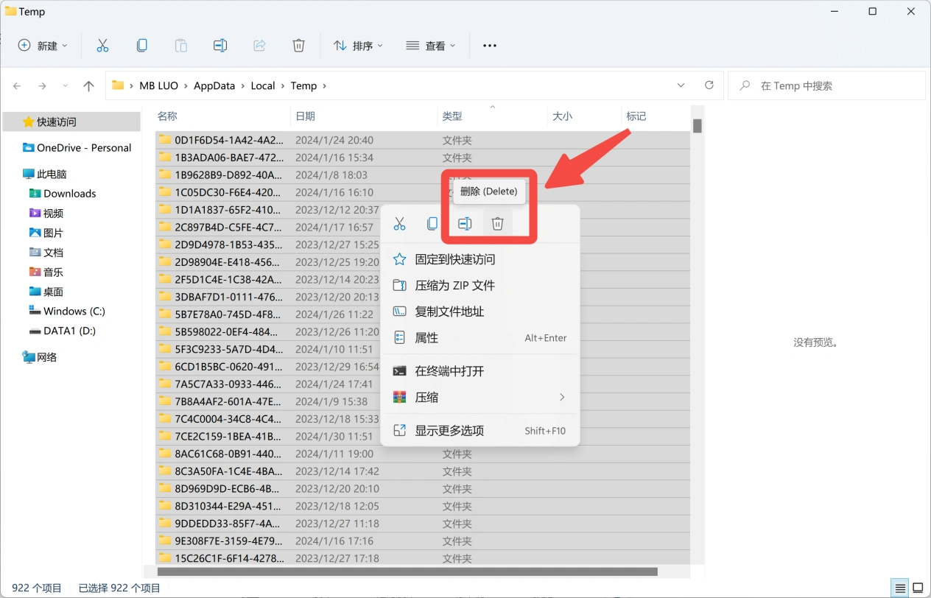Switch to large thumbnails view in the status bar
931x598 pixels.
[x=917, y=588]
